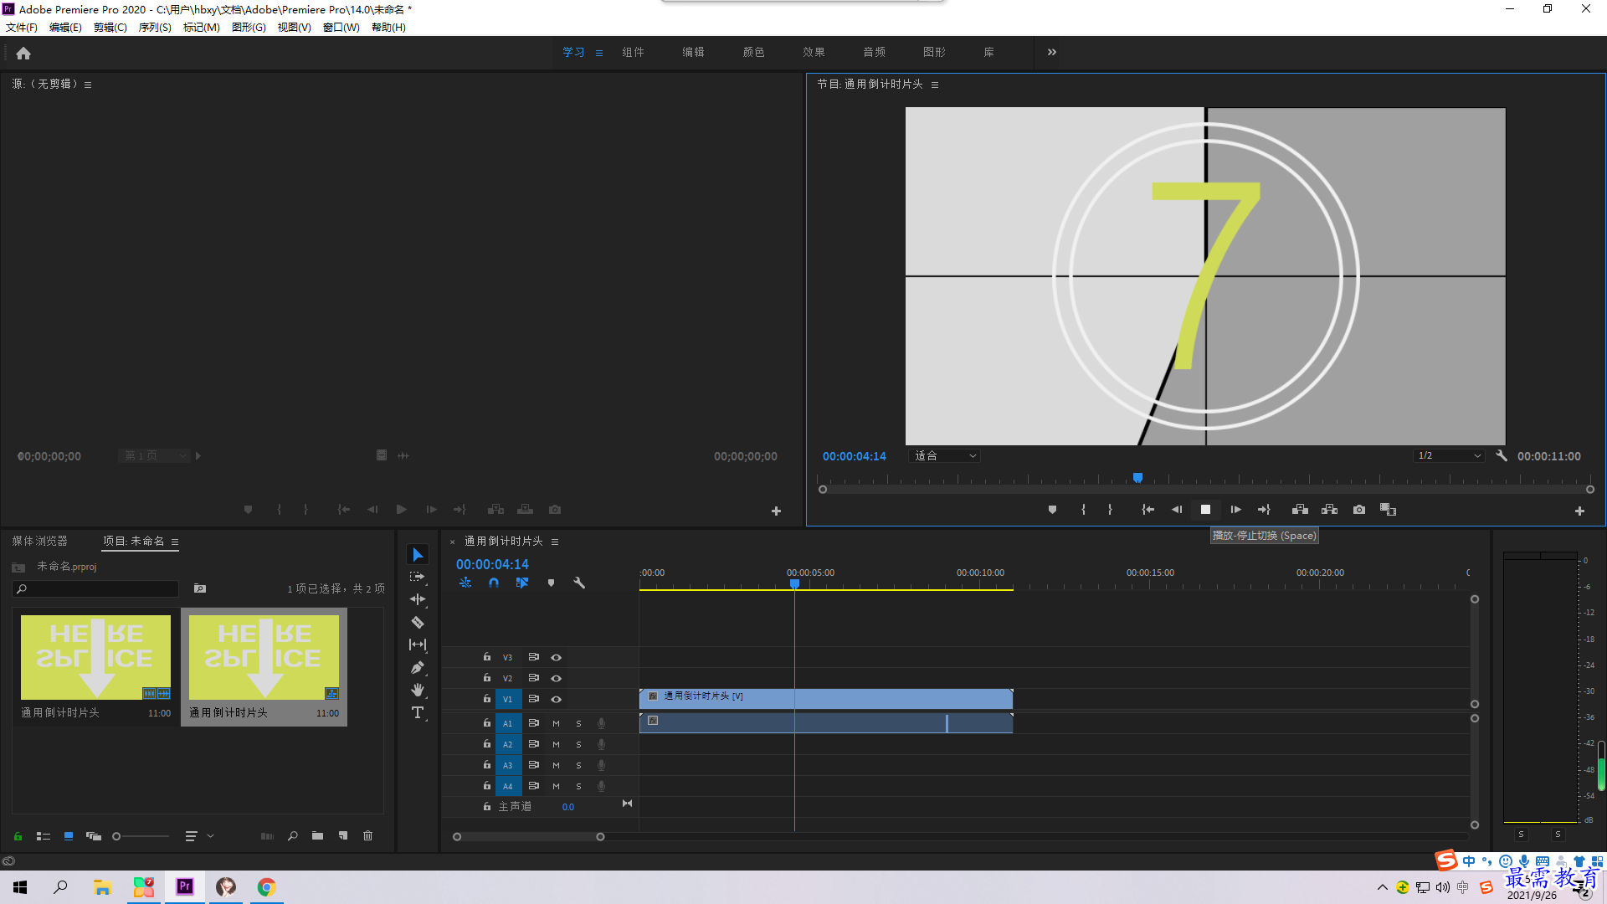Toggle V3 track output eye
The image size is (1607, 904).
pos(556,657)
